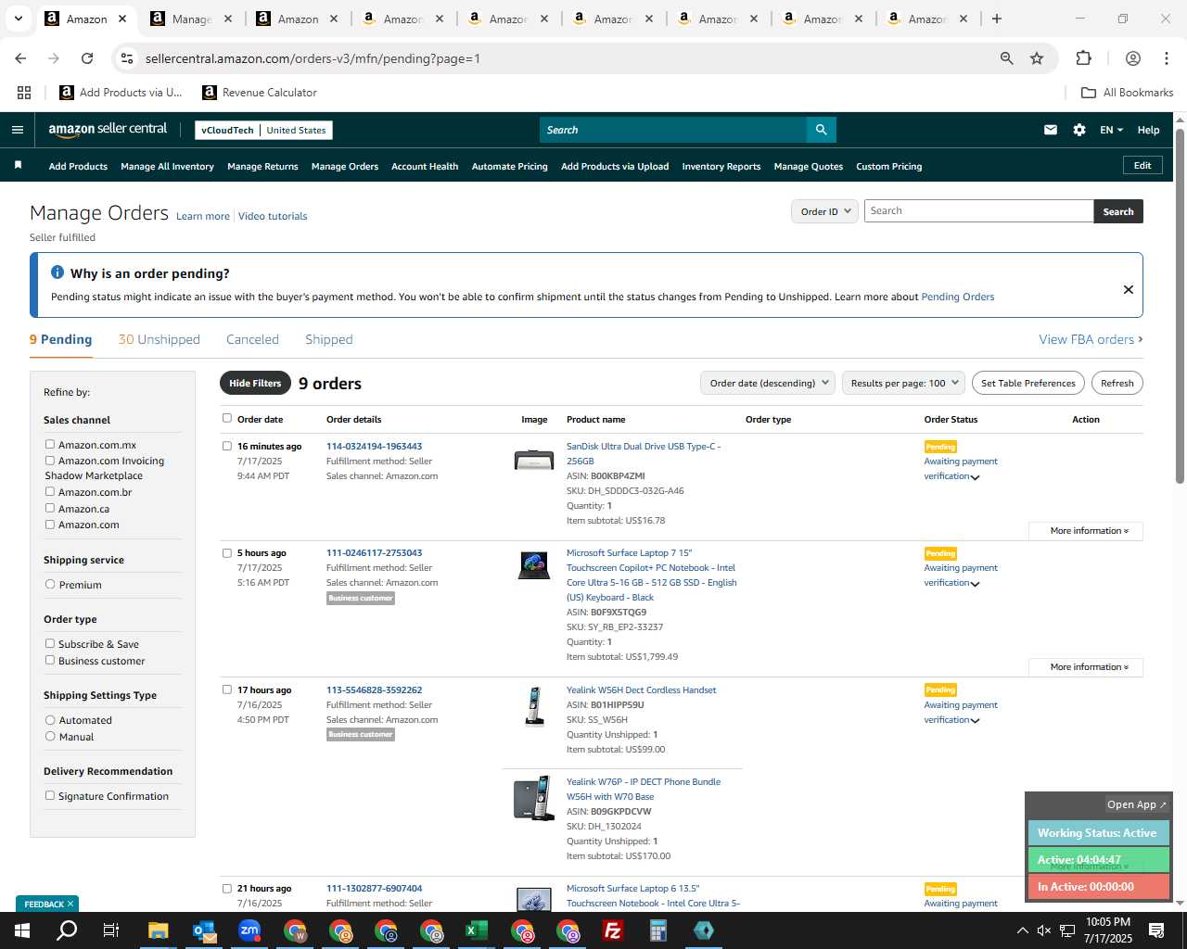Check the Subscribe & Save filter
The width and height of the screenshot is (1187, 949).
point(50,643)
